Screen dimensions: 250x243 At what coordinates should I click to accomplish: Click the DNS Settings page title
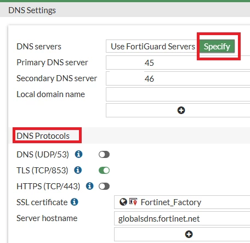(x=32, y=10)
